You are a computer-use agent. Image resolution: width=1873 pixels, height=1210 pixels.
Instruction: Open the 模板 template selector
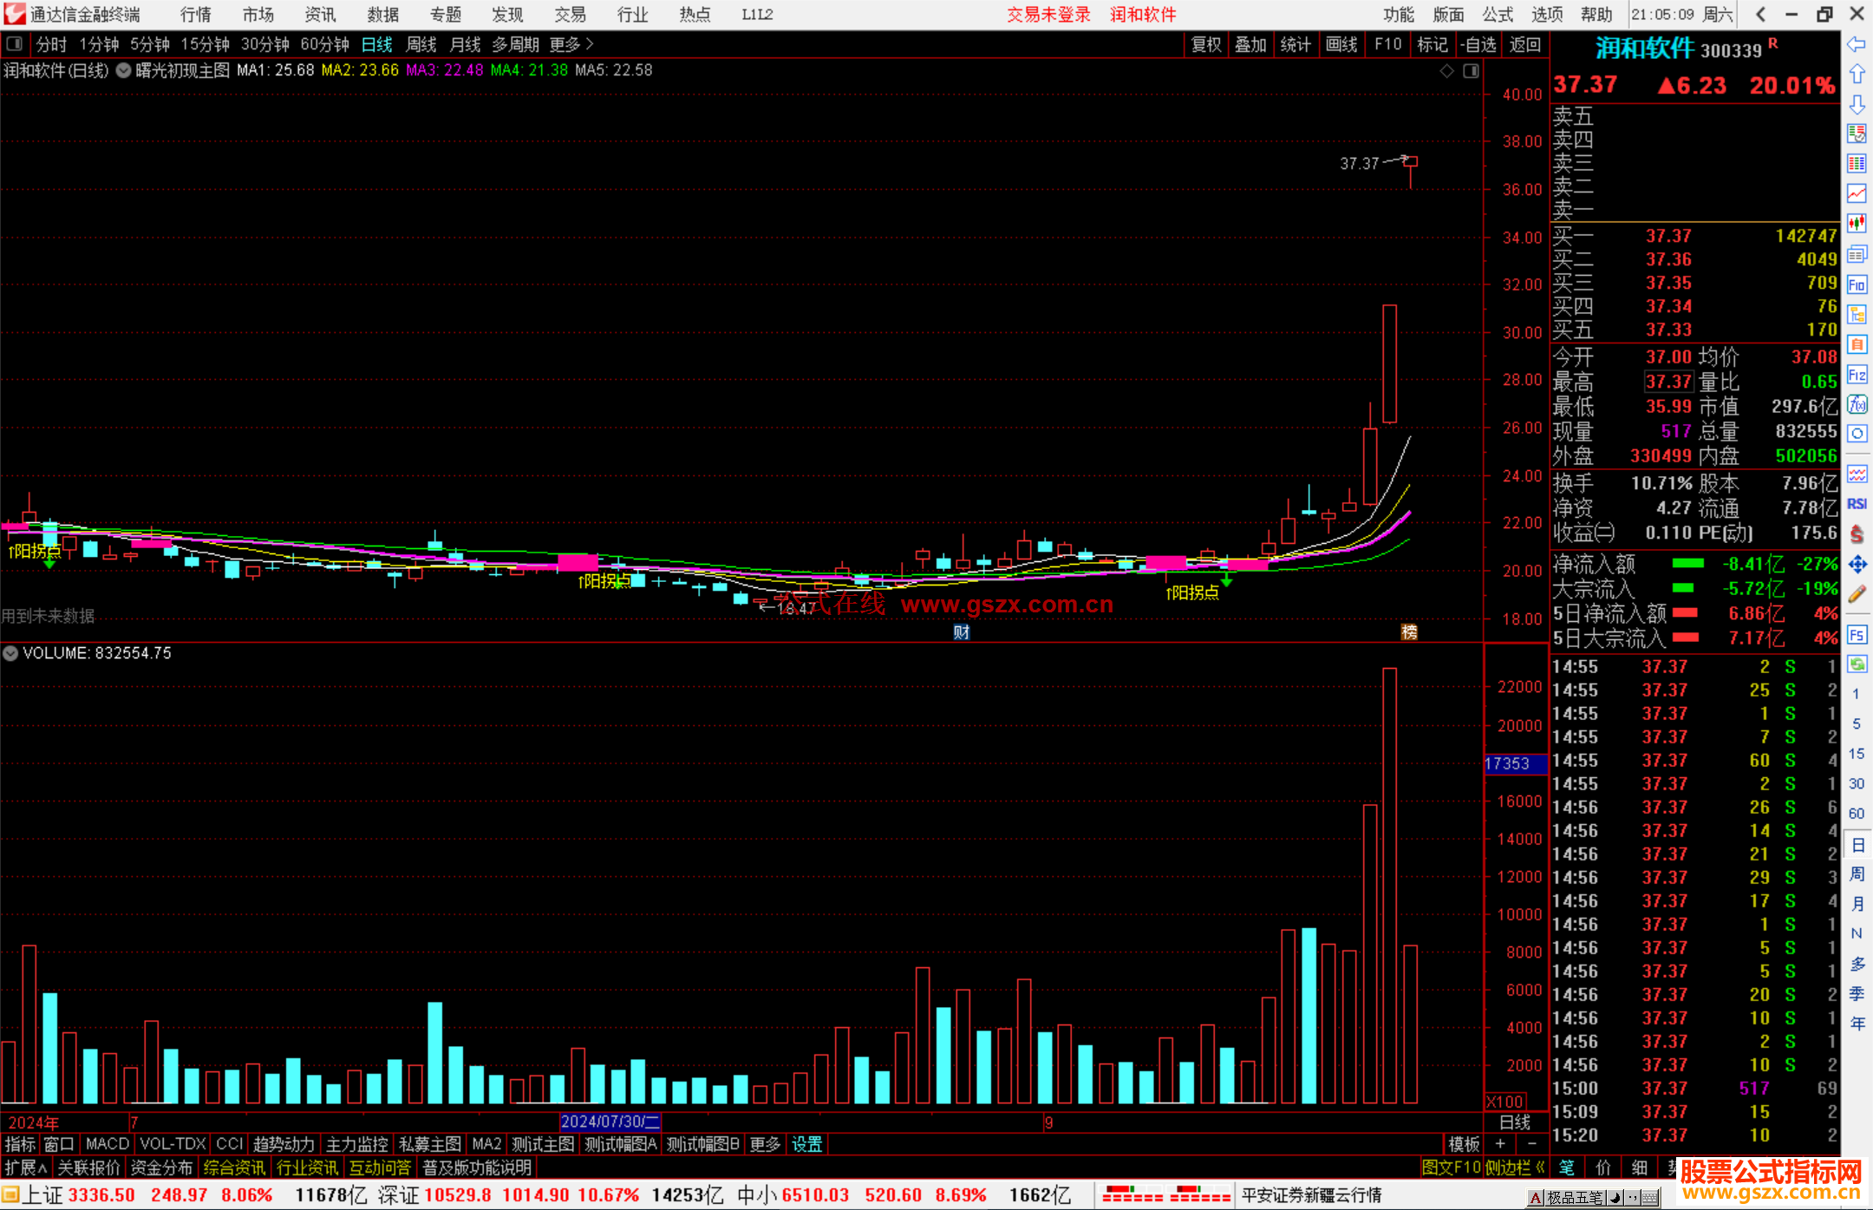[x=1464, y=1144]
